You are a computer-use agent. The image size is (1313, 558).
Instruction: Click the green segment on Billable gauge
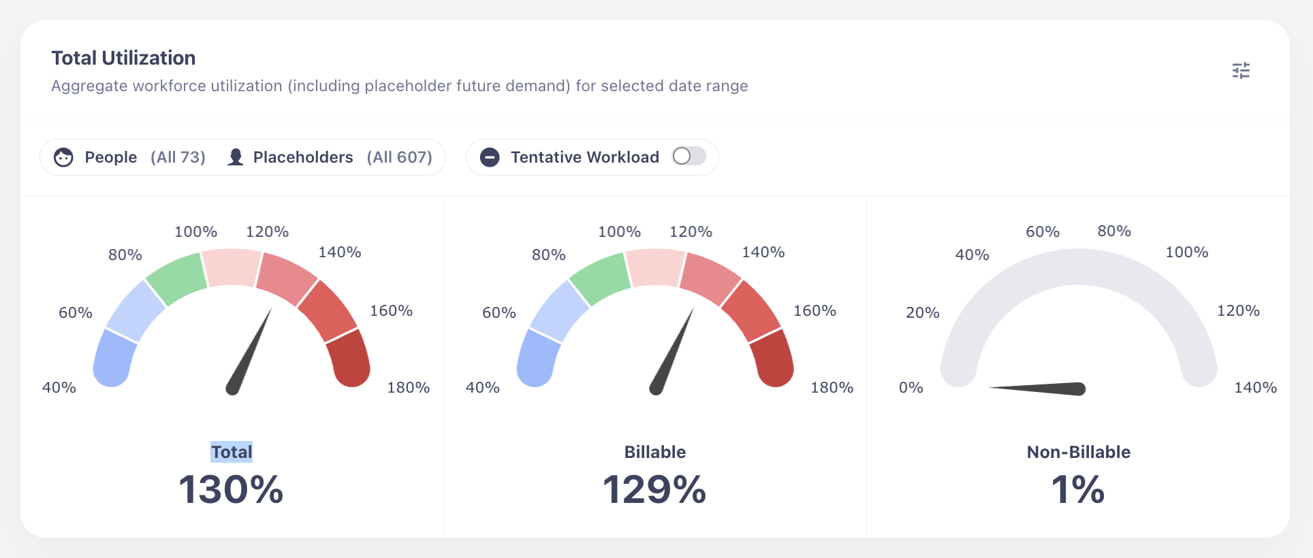click(x=601, y=278)
